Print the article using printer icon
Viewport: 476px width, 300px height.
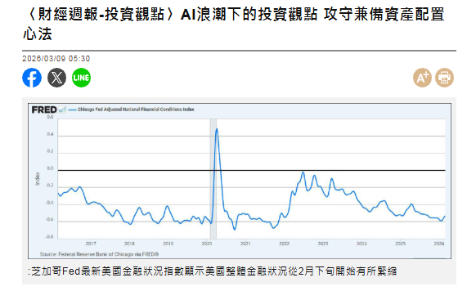[444, 78]
